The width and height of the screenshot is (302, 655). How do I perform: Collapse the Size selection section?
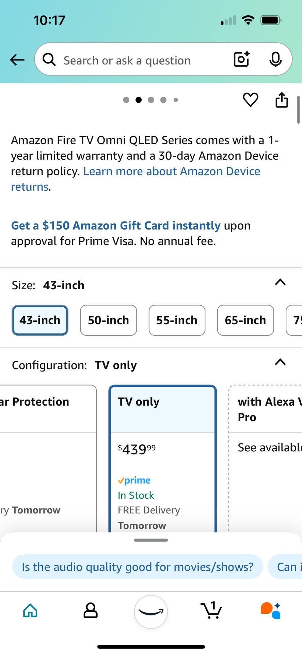pos(280,282)
